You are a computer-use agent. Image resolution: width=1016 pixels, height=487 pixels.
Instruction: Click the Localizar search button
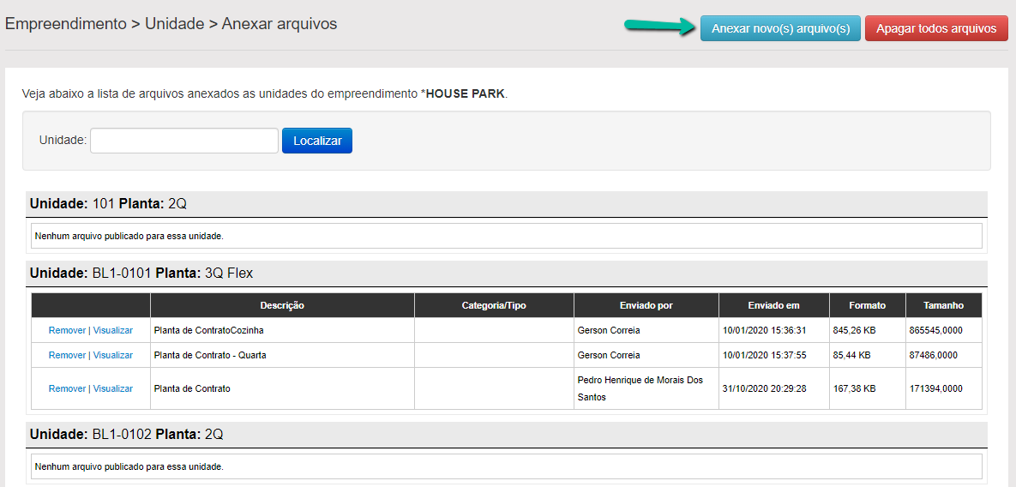pos(317,141)
